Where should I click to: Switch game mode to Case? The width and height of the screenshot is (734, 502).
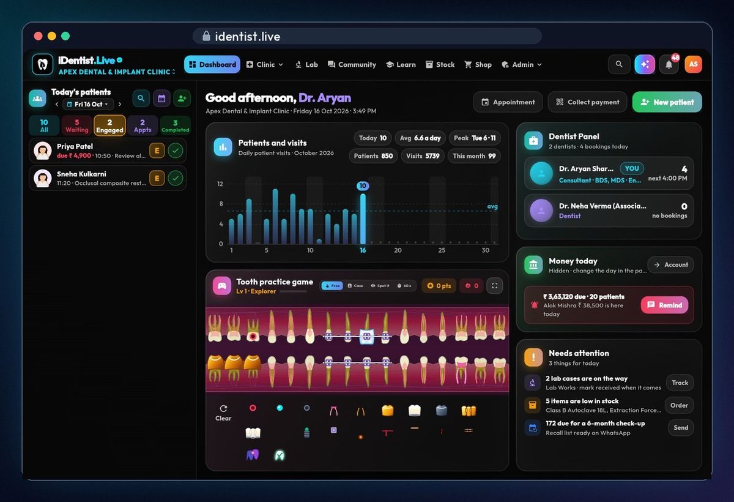click(x=355, y=285)
